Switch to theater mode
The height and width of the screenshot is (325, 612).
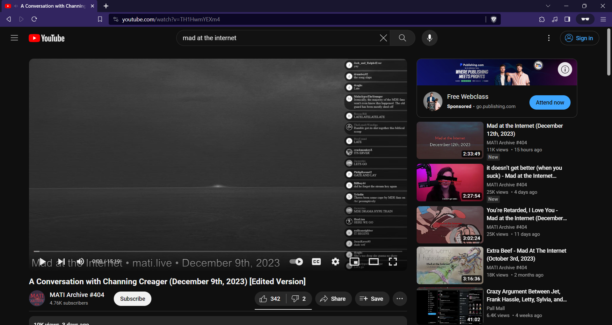pos(374,262)
